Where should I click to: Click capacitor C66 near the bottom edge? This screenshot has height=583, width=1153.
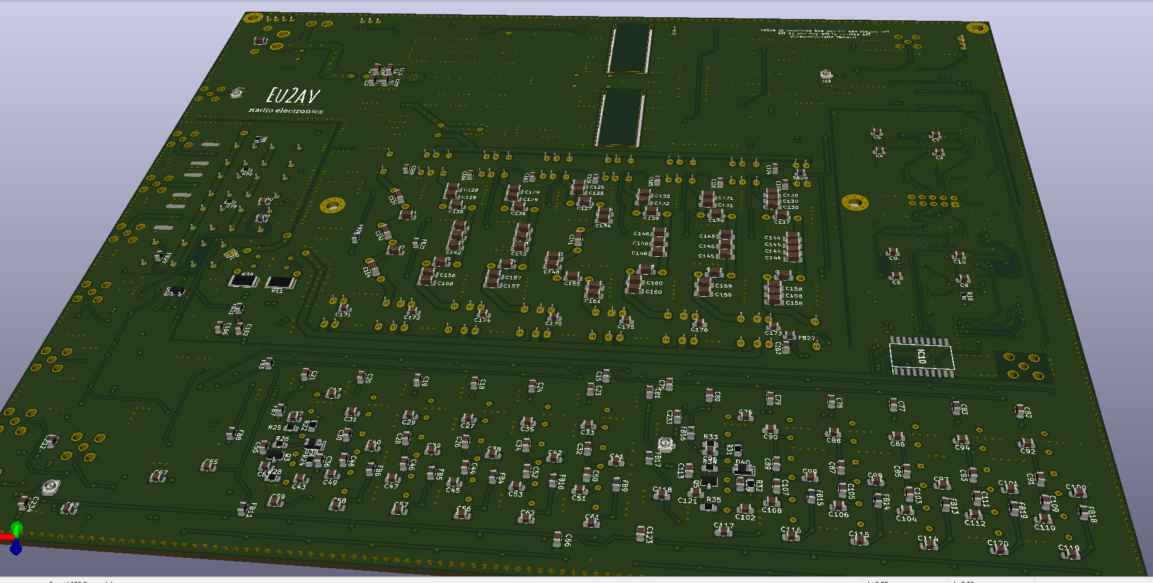[558, 539]
